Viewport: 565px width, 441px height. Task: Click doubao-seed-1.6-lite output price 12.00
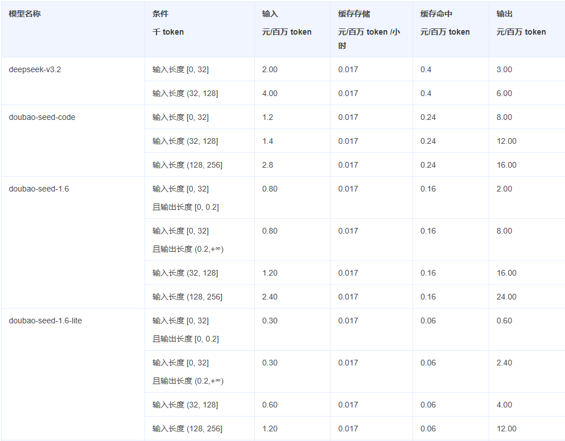click(506, 428)
